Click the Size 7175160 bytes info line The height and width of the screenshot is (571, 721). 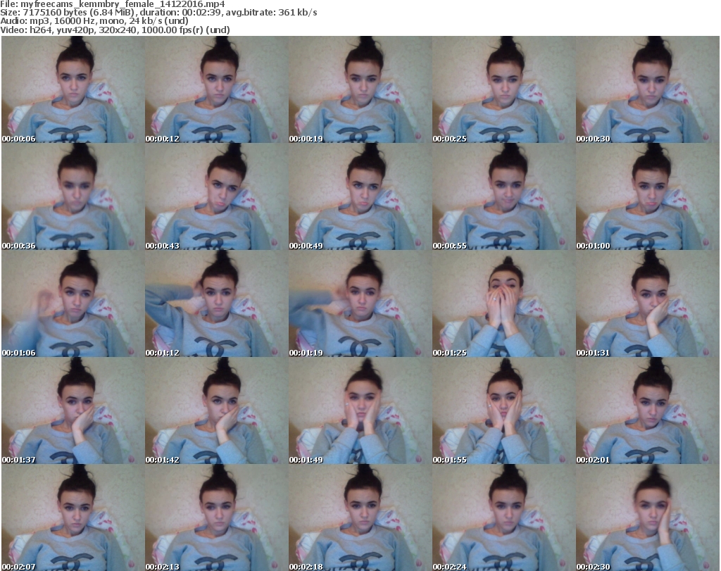pyautogui.click(x=158, y=13)
